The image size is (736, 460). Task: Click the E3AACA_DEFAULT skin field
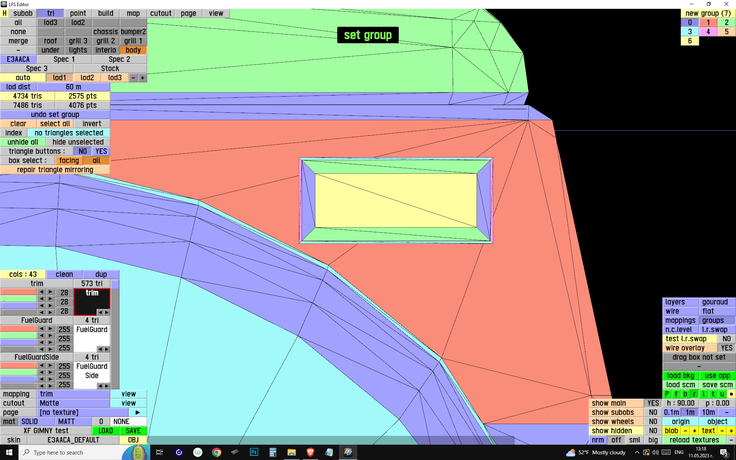pos(73,440)
